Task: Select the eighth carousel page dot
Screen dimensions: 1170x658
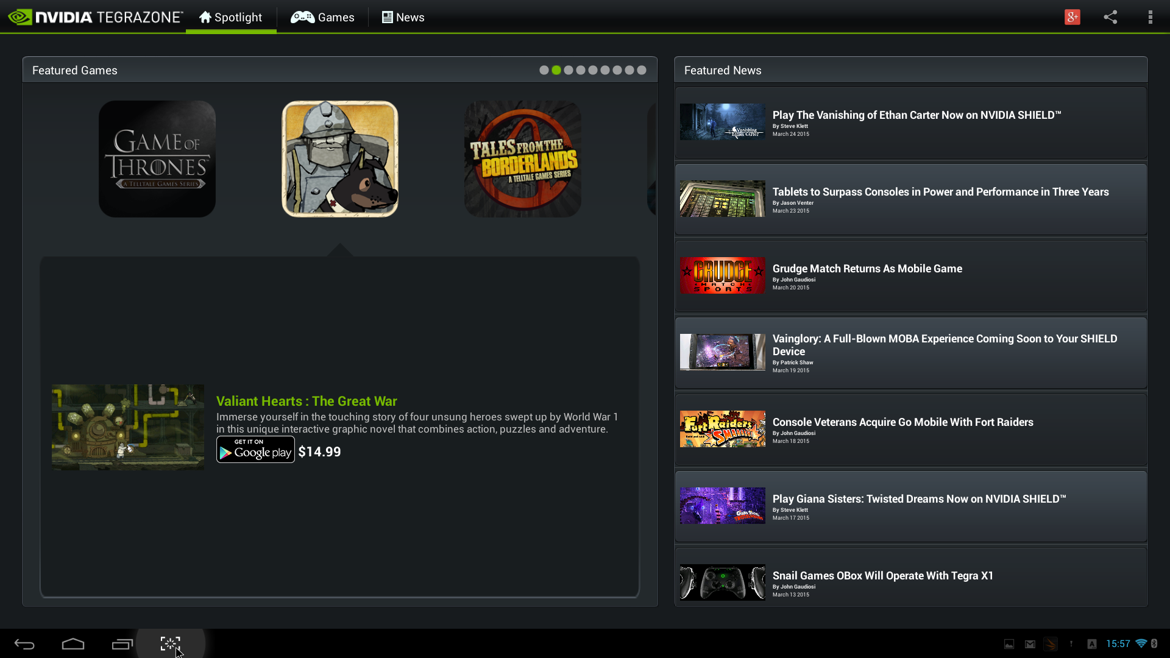Action: point(629,70)
